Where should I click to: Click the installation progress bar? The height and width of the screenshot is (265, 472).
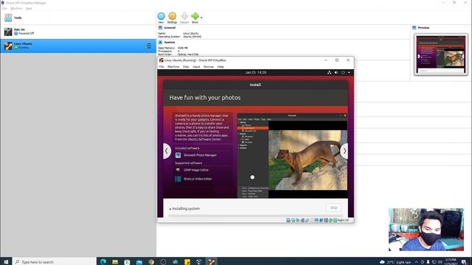(256, 216)
